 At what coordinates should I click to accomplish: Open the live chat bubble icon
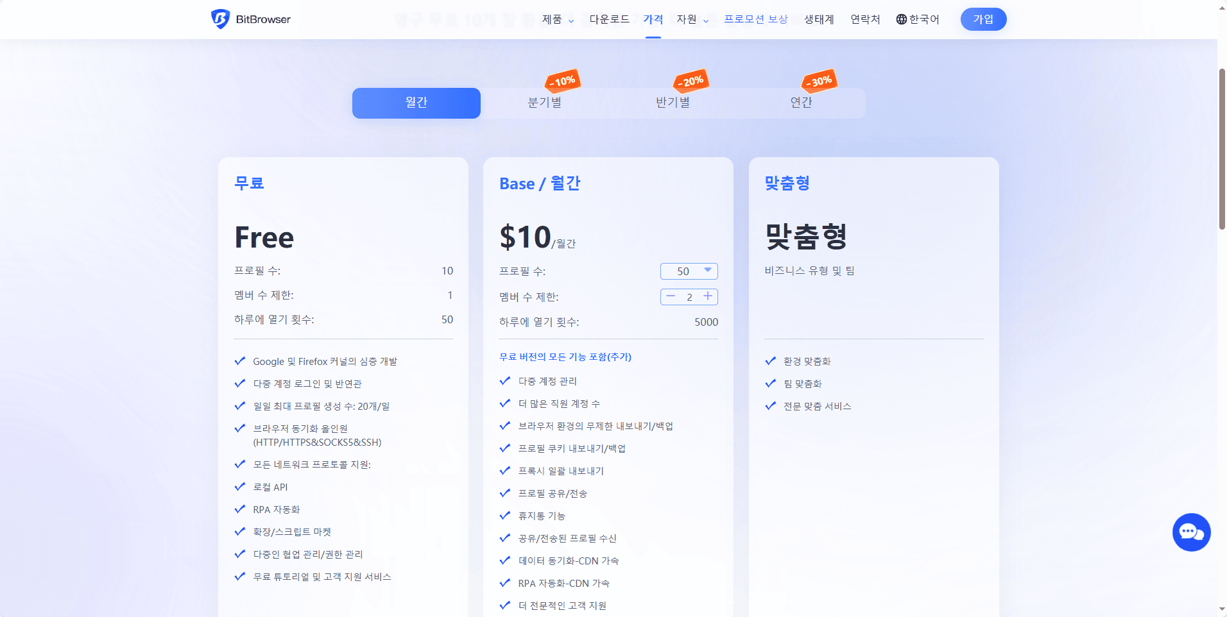tap(1191, 532)
